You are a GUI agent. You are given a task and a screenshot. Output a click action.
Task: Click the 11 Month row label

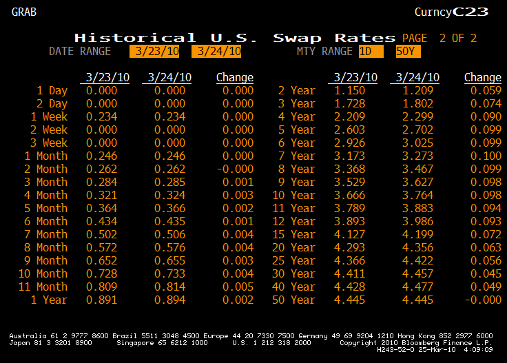click(43, 287)
